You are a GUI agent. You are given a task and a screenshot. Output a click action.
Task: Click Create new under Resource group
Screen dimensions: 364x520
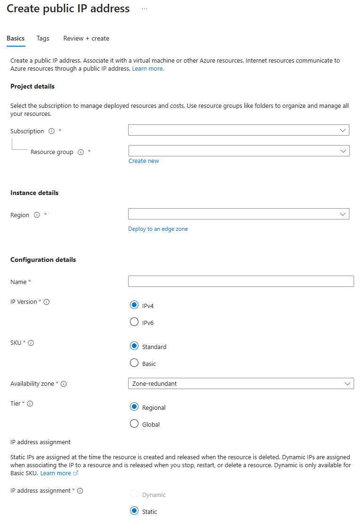click(144, 161)
